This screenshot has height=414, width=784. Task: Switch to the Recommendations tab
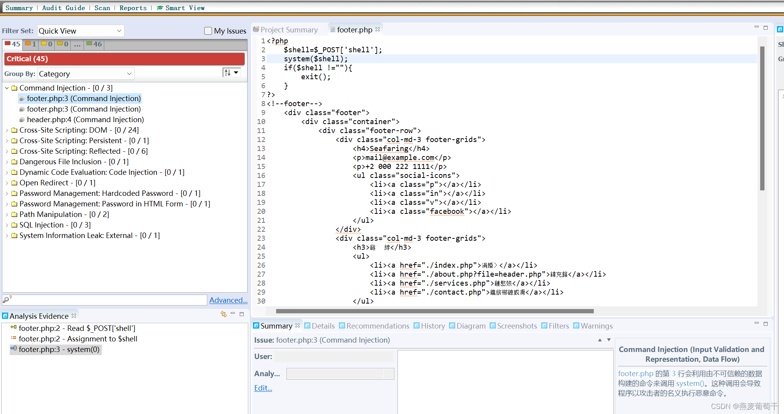click(374, 326)
